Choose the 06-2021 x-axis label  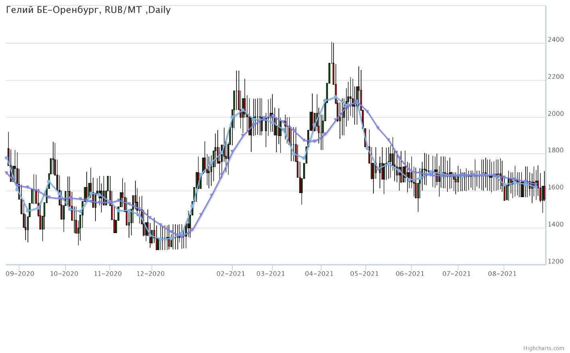pos(409,274)
